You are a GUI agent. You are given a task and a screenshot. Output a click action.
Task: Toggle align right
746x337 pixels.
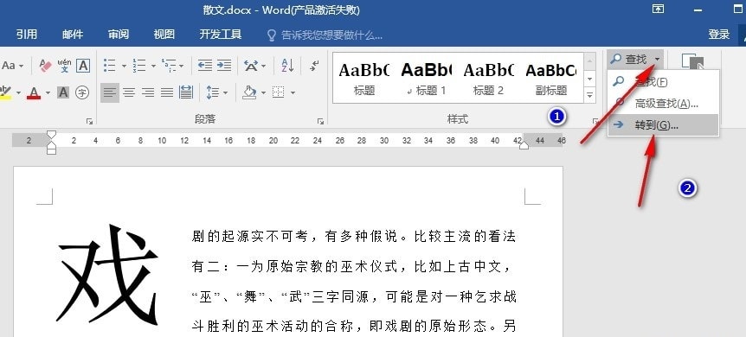coord(148,92)
